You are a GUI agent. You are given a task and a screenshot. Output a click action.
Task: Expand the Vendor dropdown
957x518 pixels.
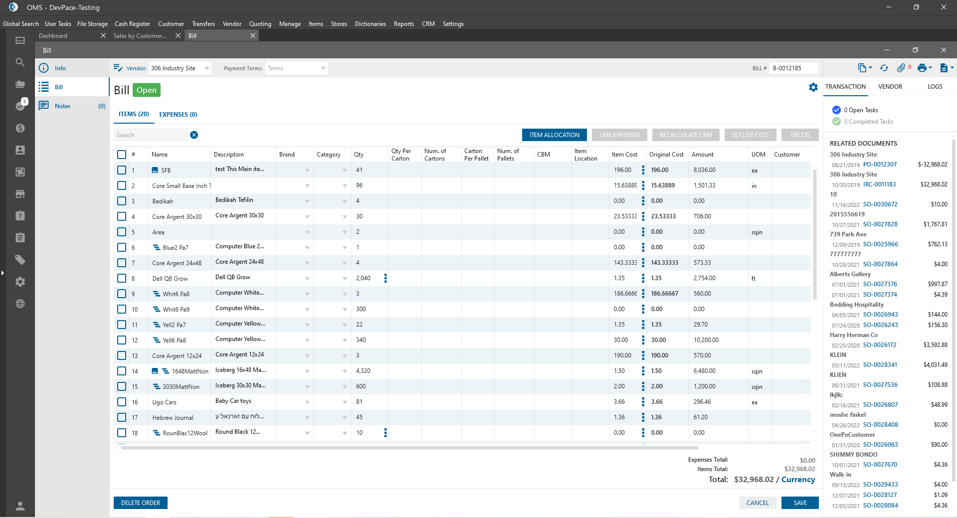click(x=207, y=68)
